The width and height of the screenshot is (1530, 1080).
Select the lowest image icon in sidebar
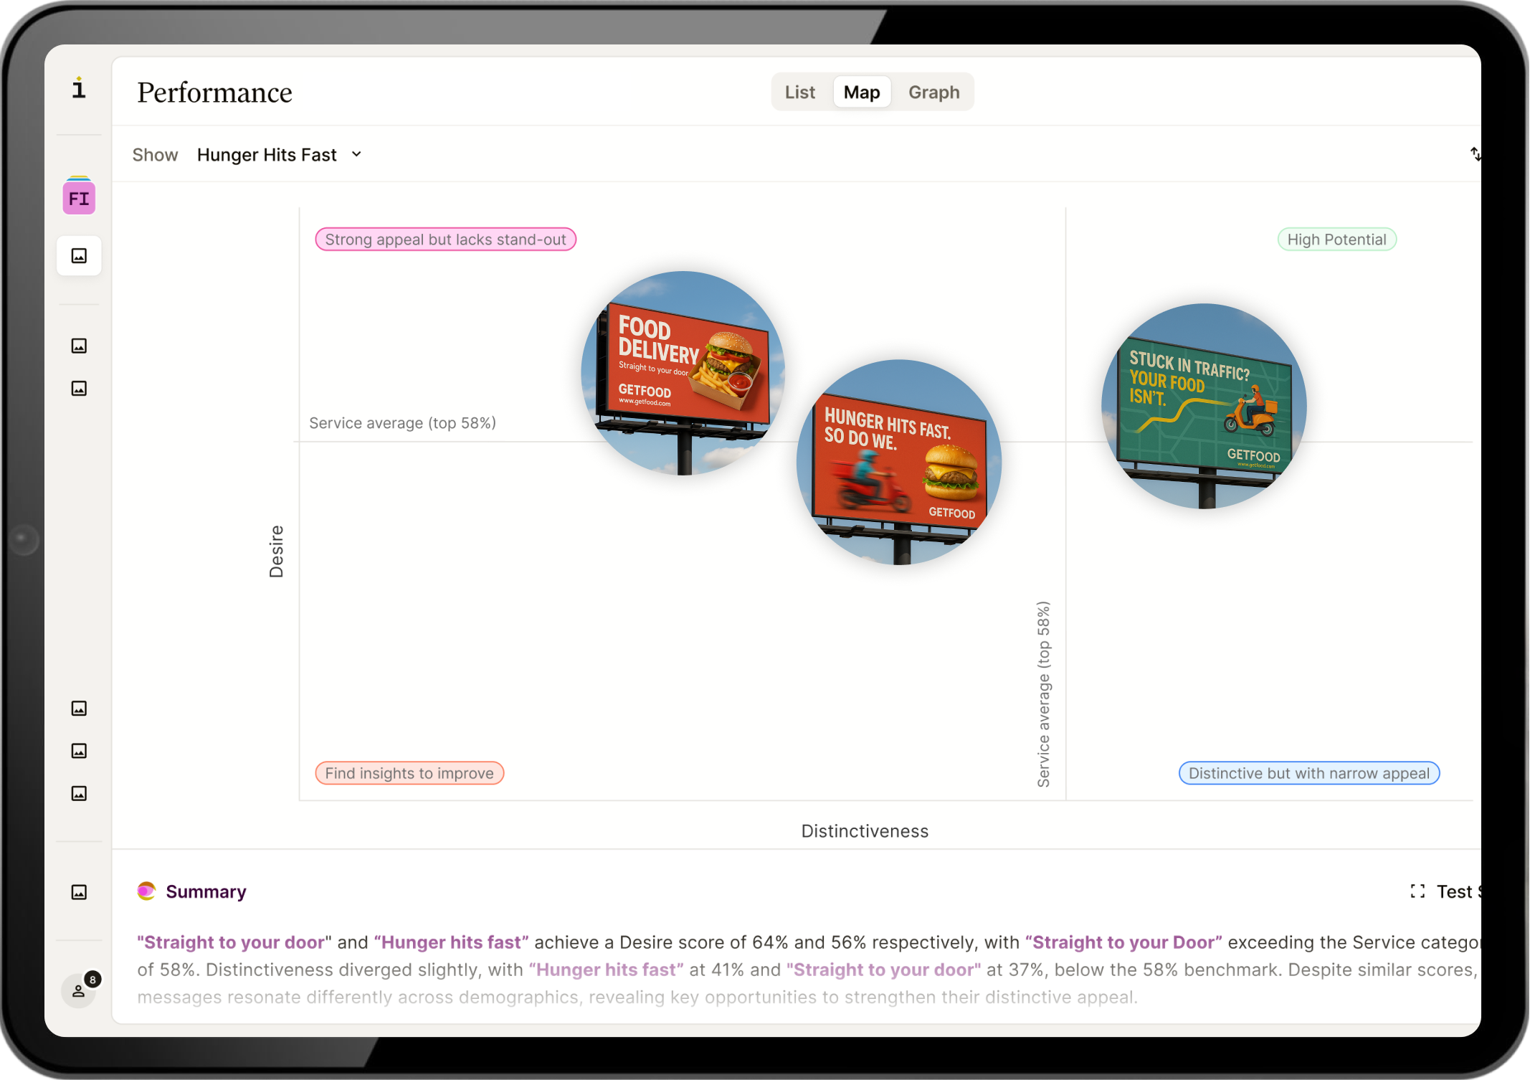[x=79, y=892]
